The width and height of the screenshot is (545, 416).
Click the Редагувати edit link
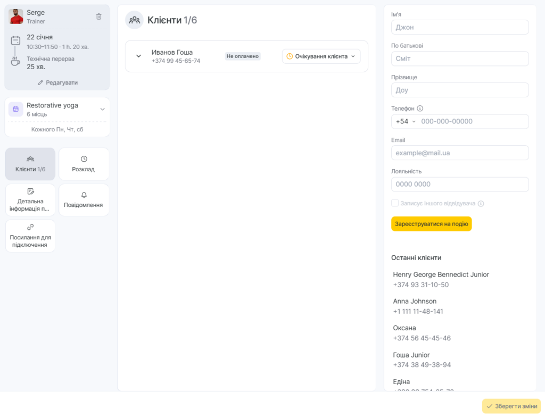tap(57, 82)
